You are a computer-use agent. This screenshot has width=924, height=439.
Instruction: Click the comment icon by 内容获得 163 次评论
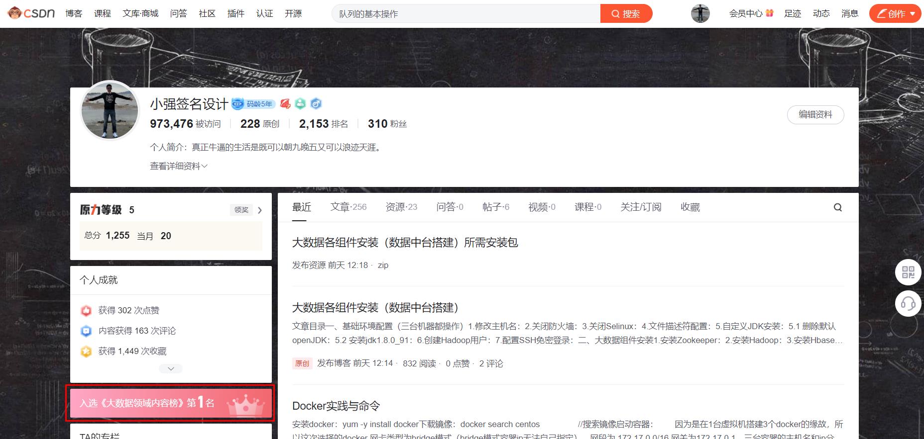point(86,331)
